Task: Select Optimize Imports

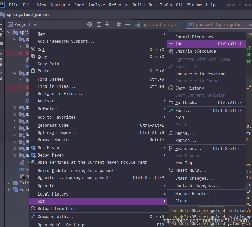Action: pyautogui.click(x=98, y=132)
